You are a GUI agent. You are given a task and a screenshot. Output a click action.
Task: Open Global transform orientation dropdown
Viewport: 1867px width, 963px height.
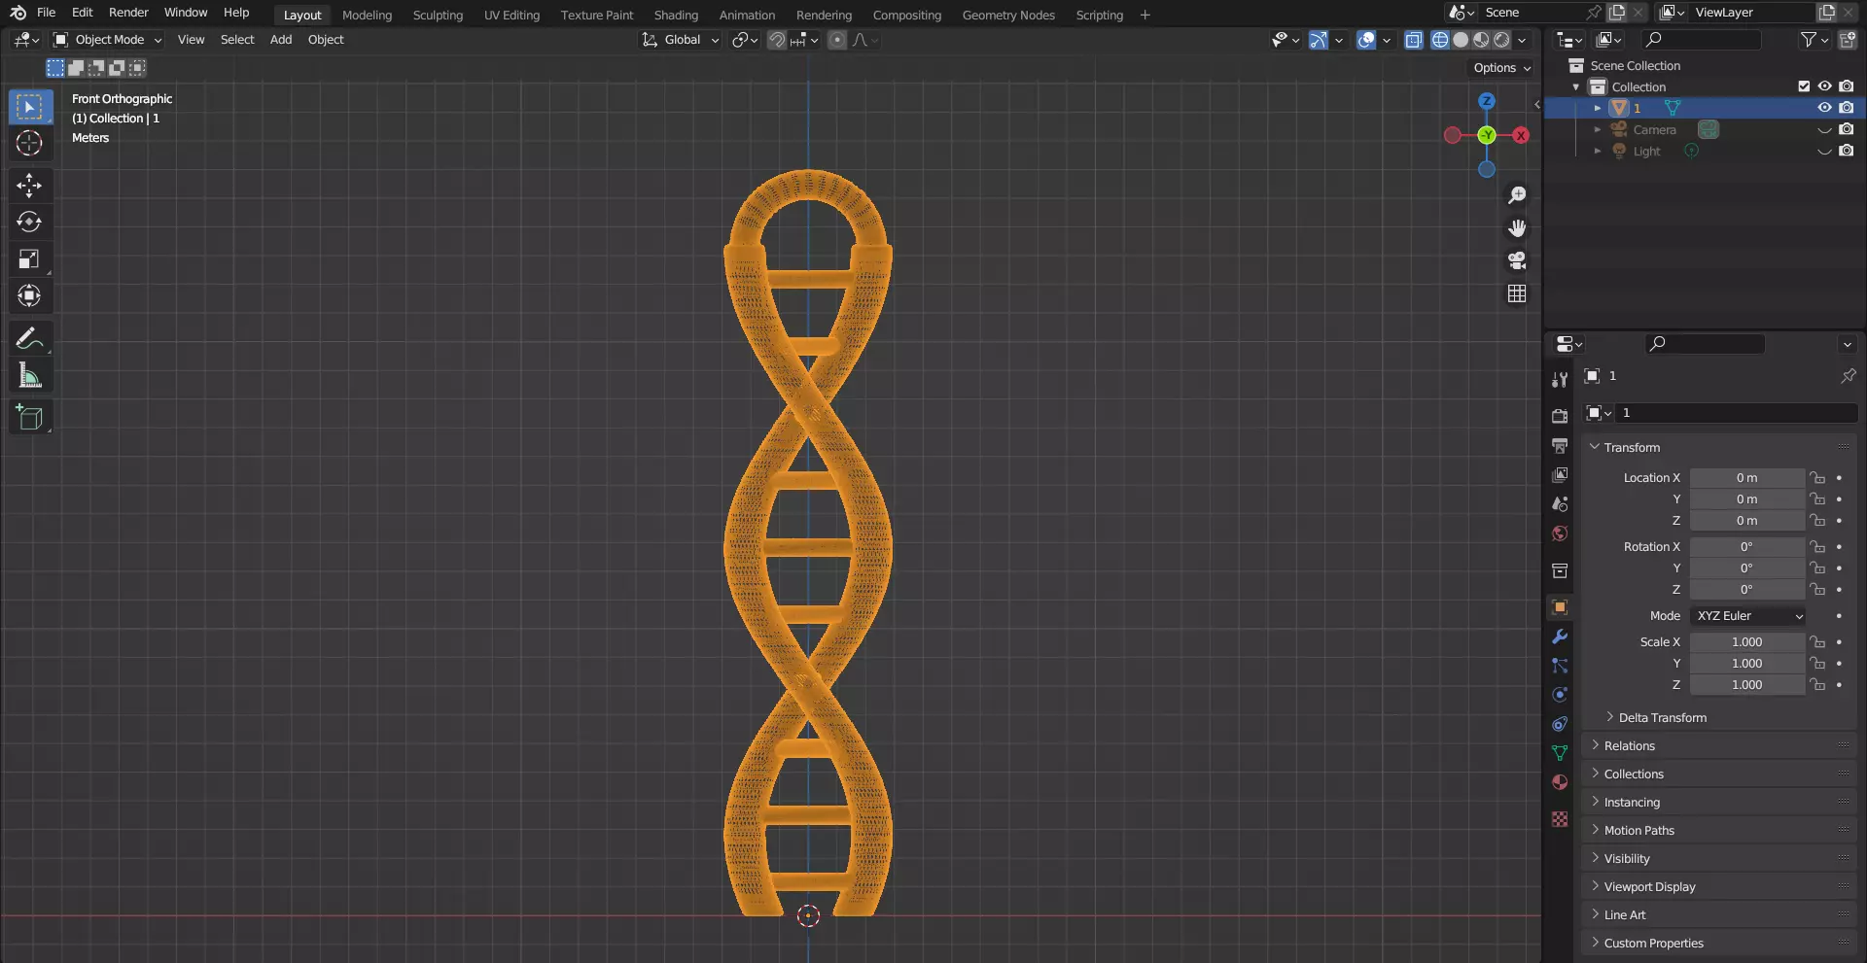680,40
